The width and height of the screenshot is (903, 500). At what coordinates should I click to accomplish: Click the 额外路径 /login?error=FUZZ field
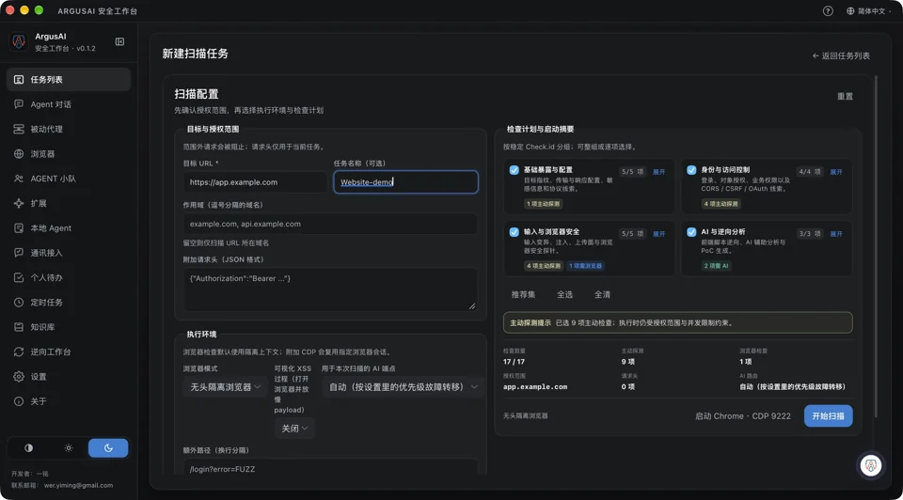330,466
